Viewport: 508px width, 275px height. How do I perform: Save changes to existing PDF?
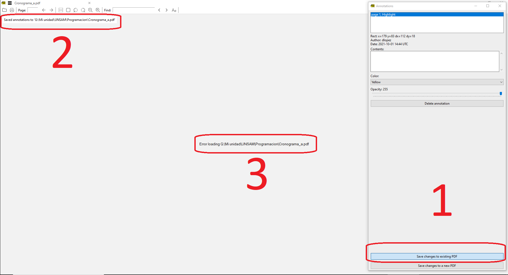(437, 256)
